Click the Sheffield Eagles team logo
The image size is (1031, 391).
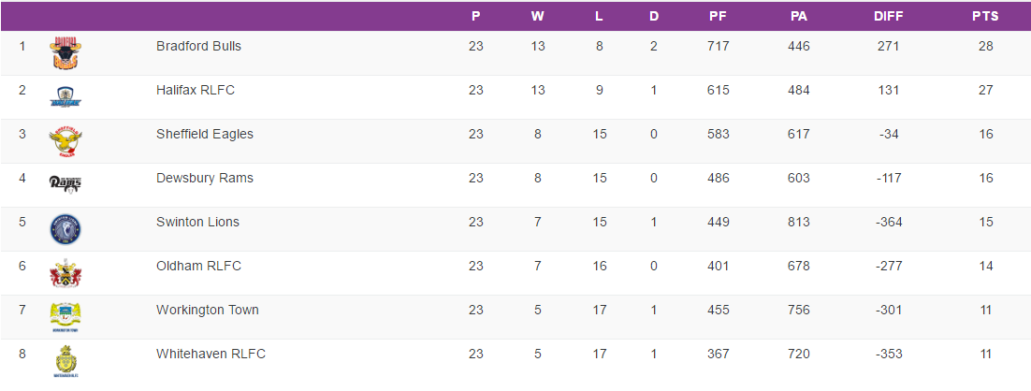pos(65,141)
